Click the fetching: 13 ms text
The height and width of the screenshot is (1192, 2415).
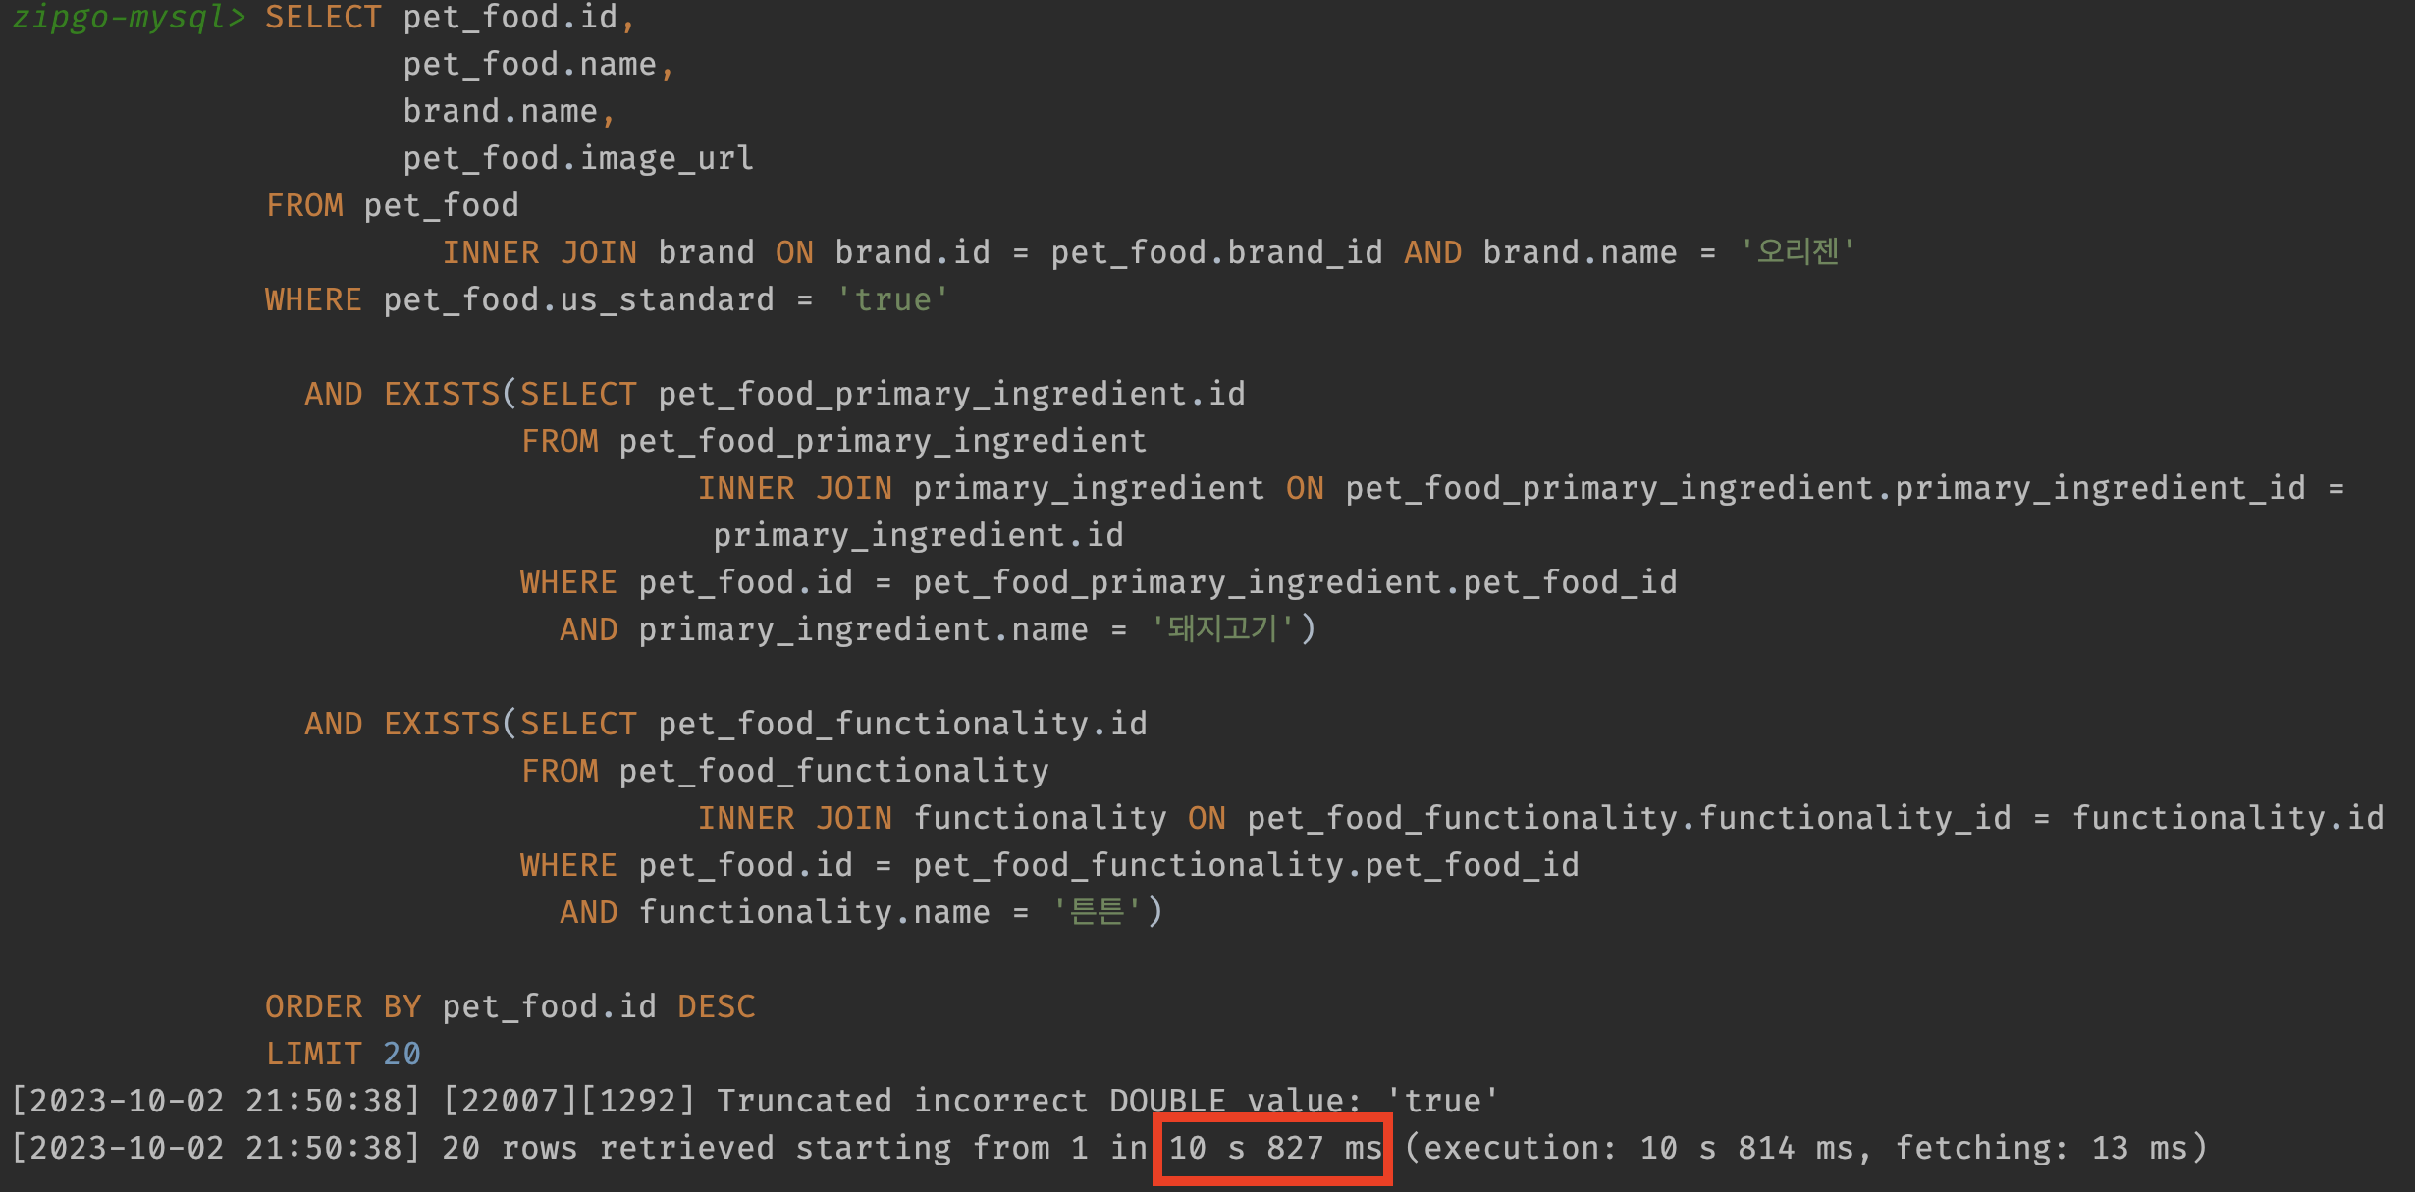pyautogui.click(x=2040, y=1148)
